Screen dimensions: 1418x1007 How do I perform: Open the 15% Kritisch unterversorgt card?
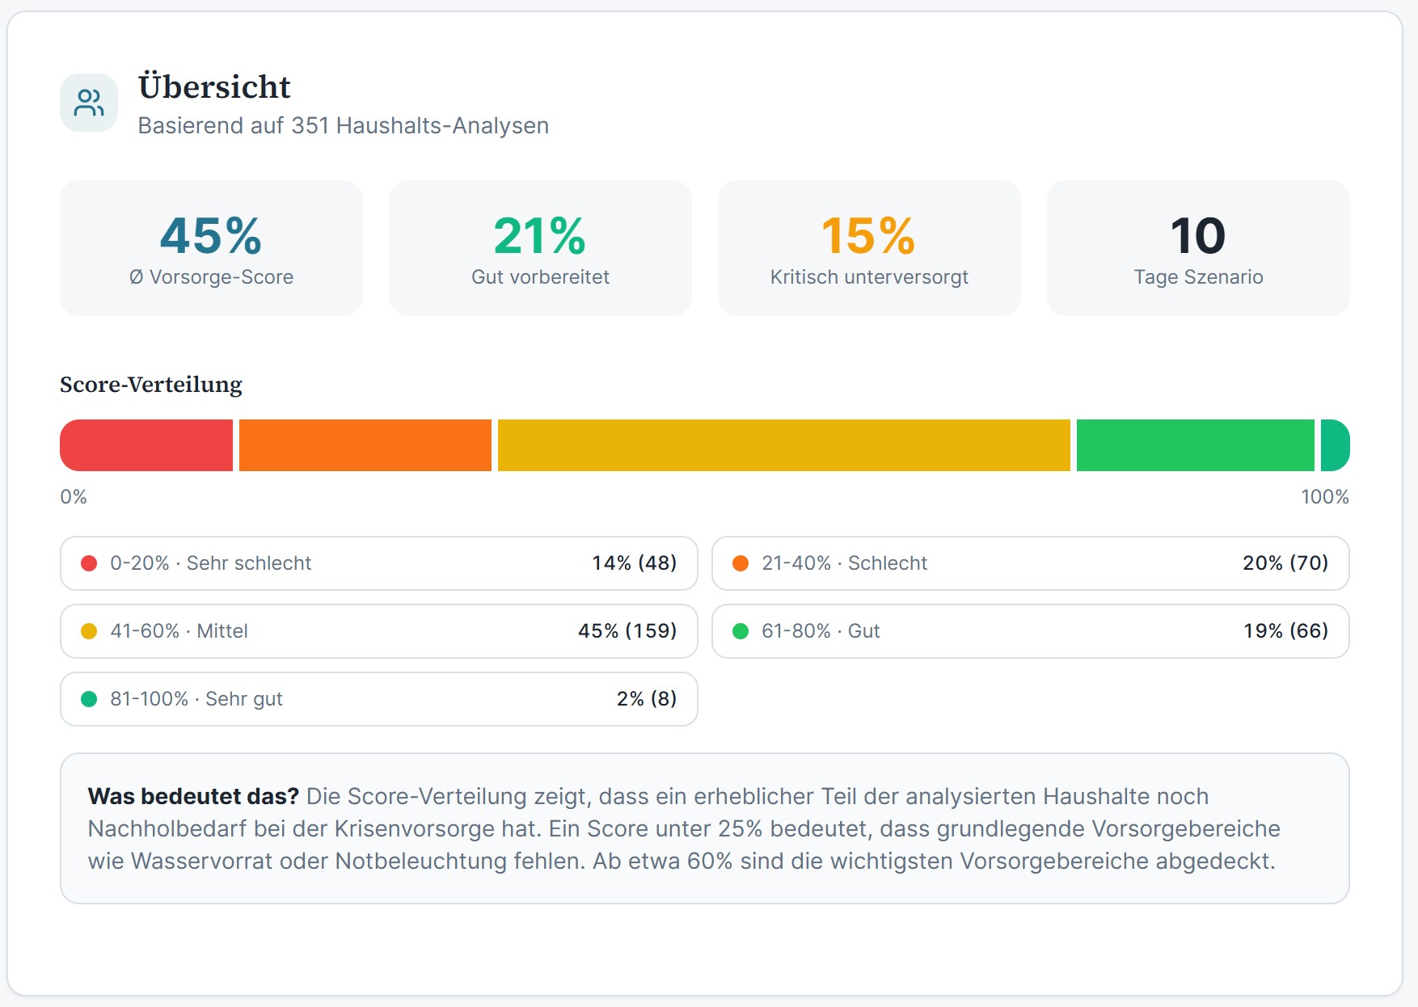(x=869, y=248)
